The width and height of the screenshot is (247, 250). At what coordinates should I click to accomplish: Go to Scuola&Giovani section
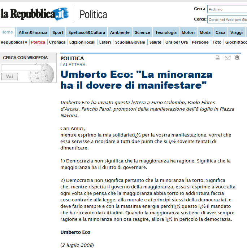coord(130,42)
